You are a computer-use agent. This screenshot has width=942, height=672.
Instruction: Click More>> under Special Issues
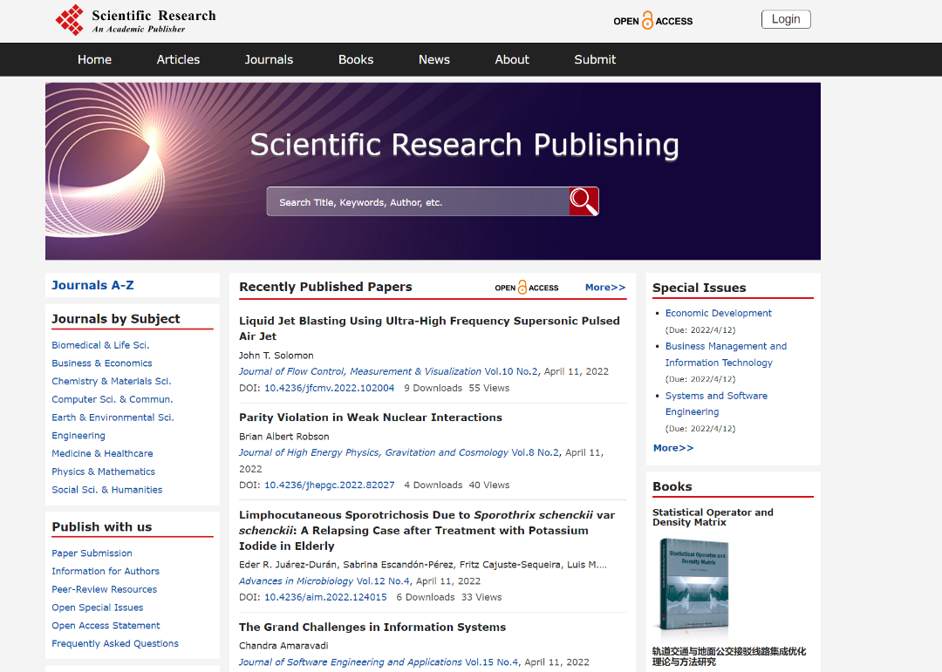point(672,448)
